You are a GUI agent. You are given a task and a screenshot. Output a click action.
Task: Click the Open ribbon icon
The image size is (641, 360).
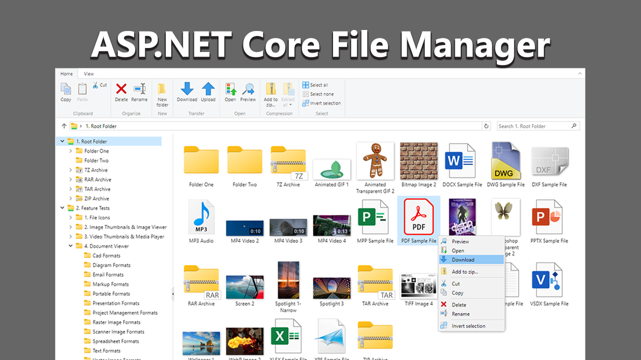pos(230,89)
